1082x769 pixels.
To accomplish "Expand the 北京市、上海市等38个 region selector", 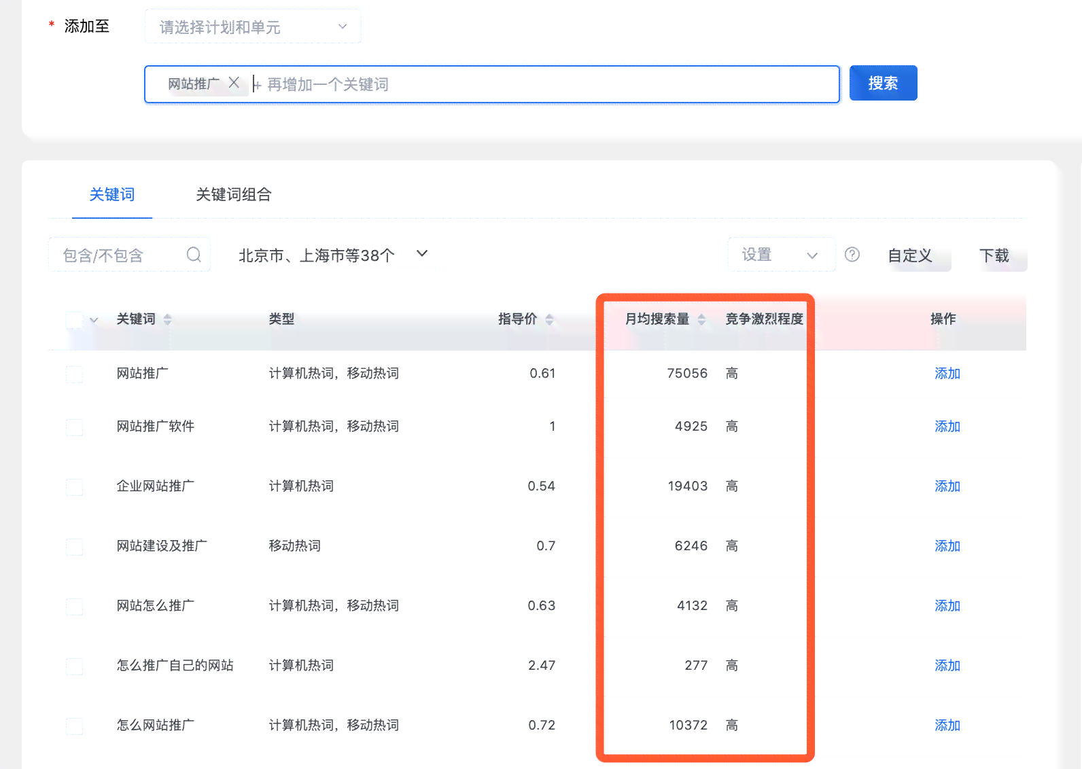I will [x=333, y=255].
